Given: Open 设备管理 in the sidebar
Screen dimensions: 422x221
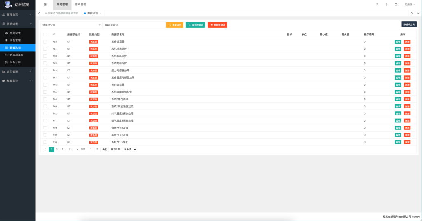Looking at the screenshot, I should tap(15, 40).
